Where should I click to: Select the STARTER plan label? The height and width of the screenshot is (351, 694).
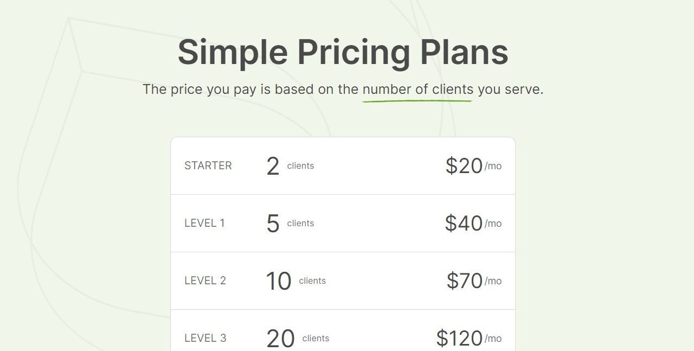coord(208,166)
